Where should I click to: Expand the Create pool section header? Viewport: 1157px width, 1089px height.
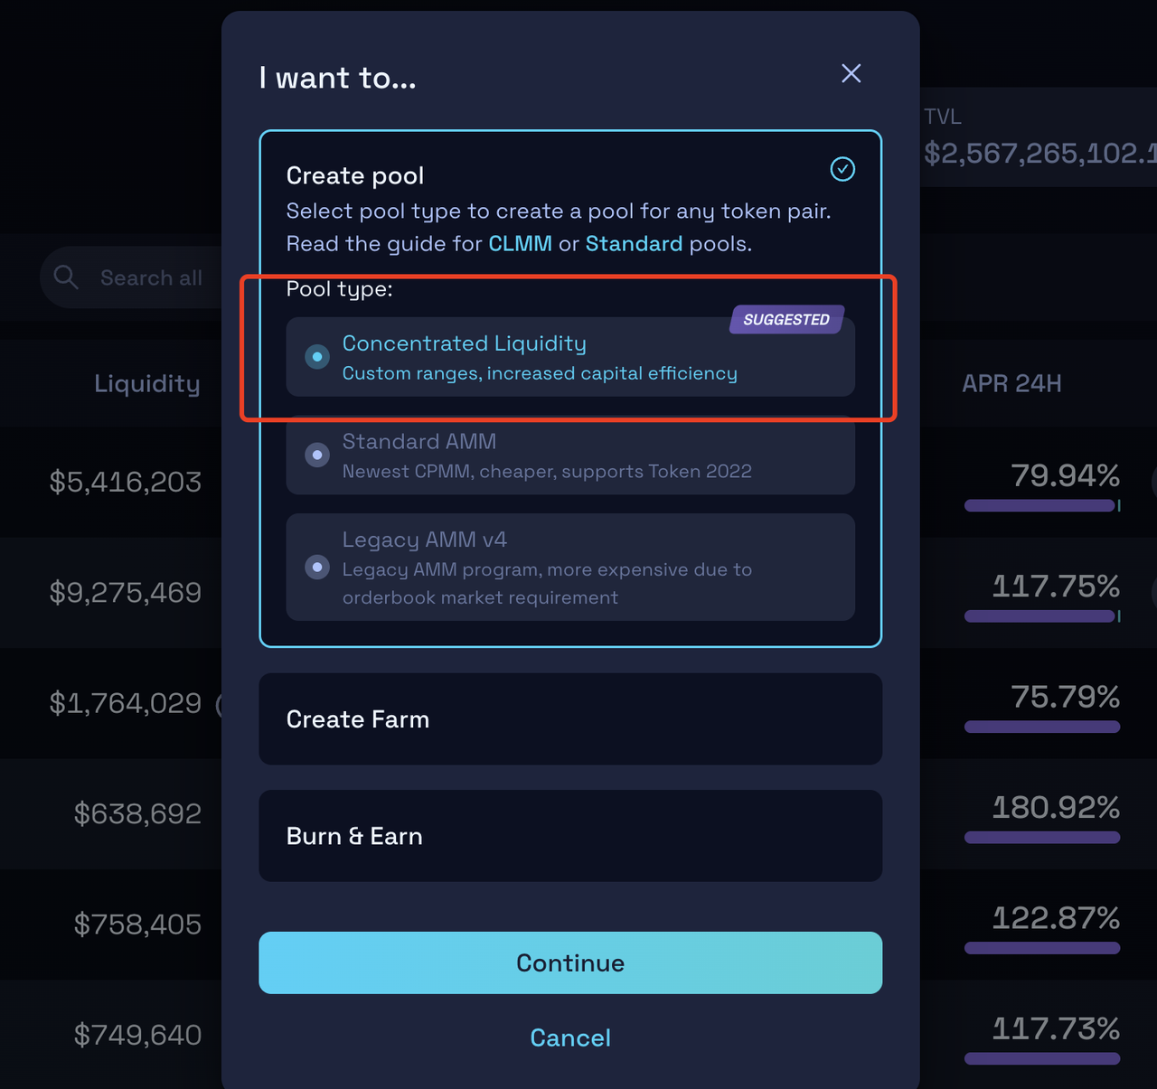coord(355,175)
